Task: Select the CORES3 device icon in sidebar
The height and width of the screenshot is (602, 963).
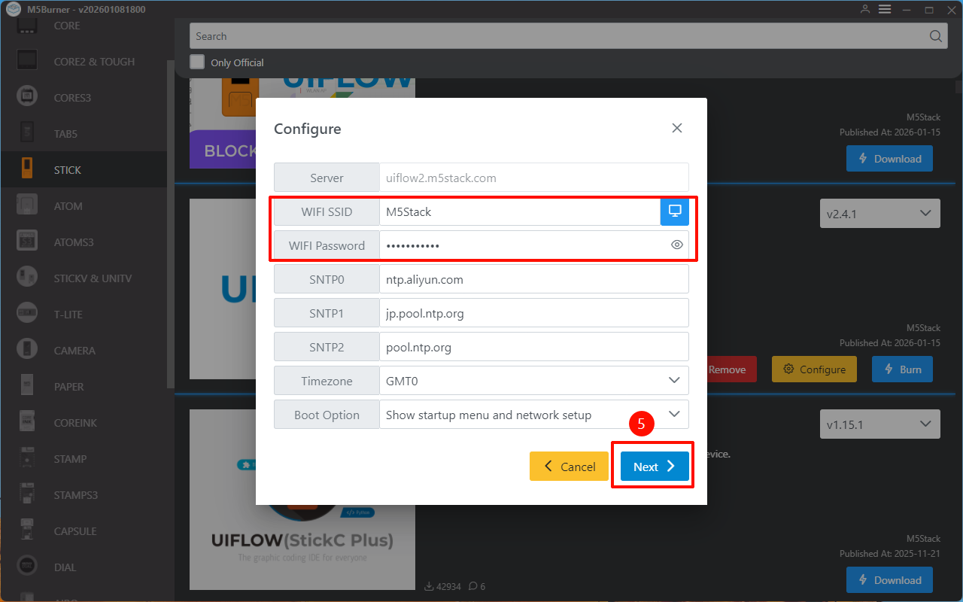Action: [x=27, y=97]
